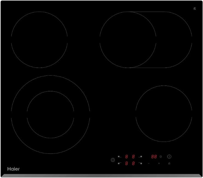The height and width of the screenshot is (178, 203).
Task: Click the single-circle front-right cooking zone
Action: (x=164, y=114)
